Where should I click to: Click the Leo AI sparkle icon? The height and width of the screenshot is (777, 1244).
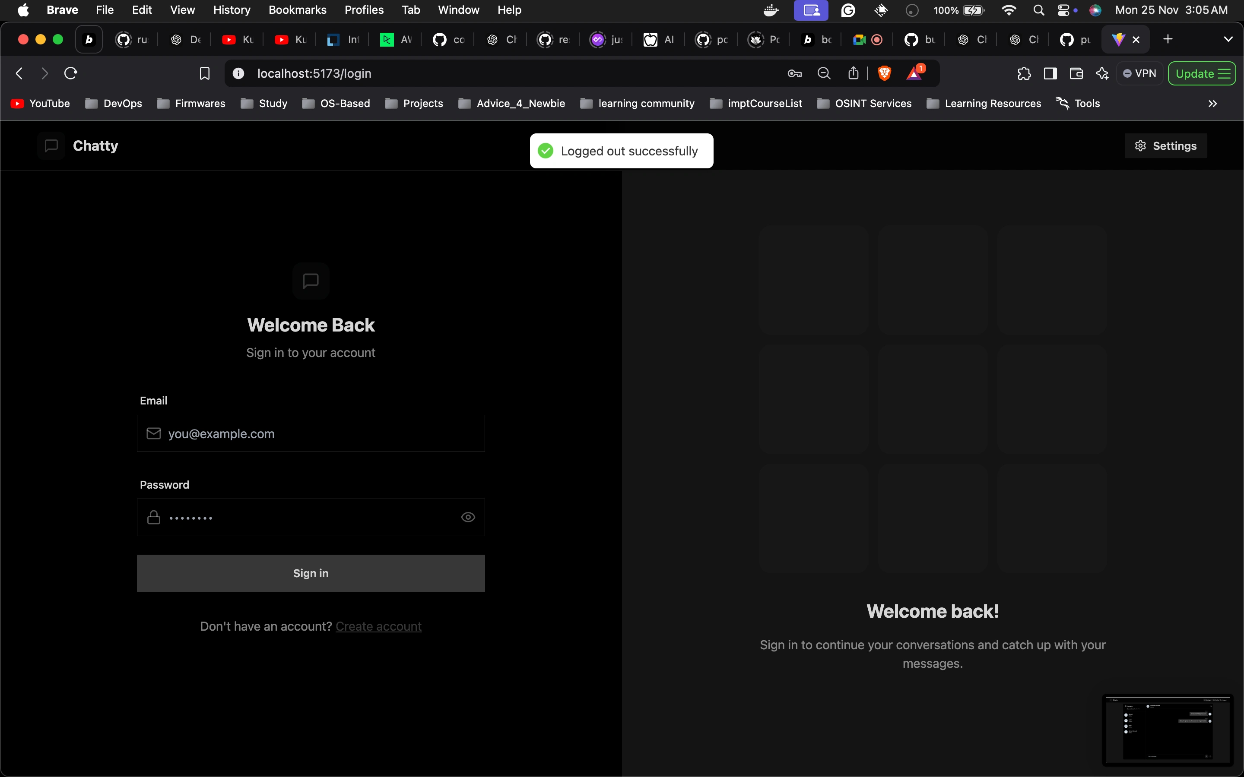[1101, 73]
